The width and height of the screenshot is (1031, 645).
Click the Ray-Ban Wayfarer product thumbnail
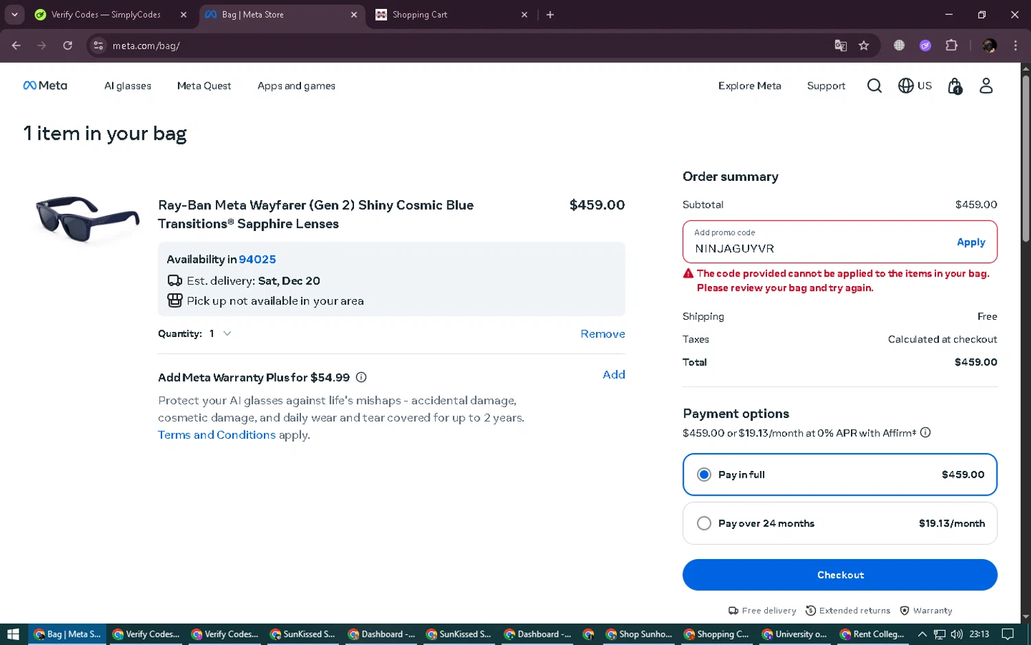pos(87,219)
